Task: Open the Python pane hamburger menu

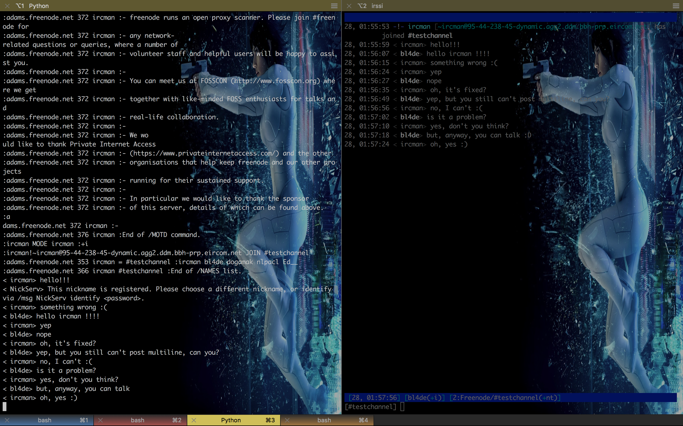Action: [334, 6]
